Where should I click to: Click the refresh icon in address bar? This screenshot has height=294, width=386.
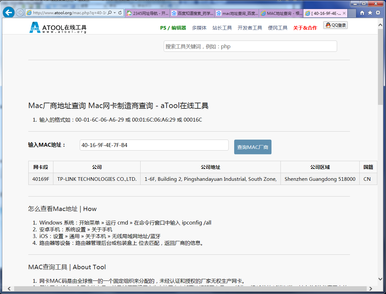120,13
